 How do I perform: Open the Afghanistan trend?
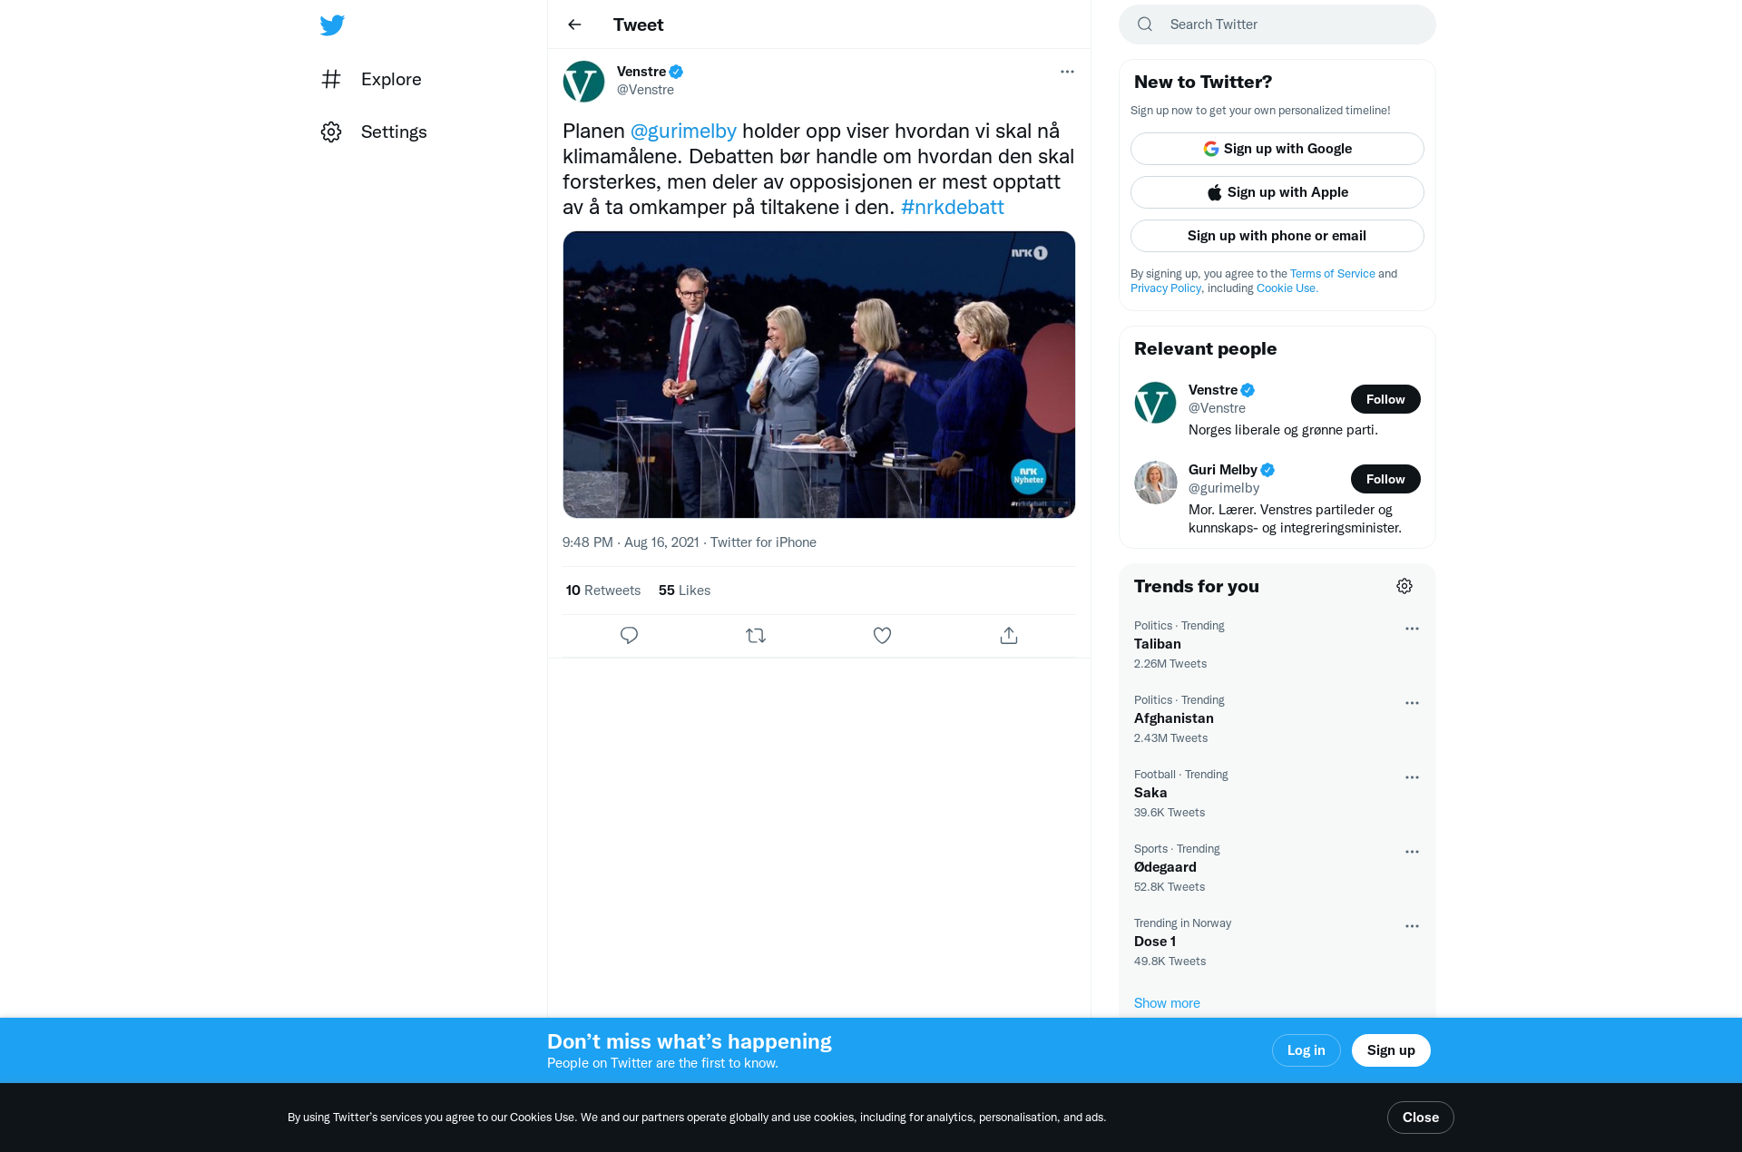point(1277,719)
